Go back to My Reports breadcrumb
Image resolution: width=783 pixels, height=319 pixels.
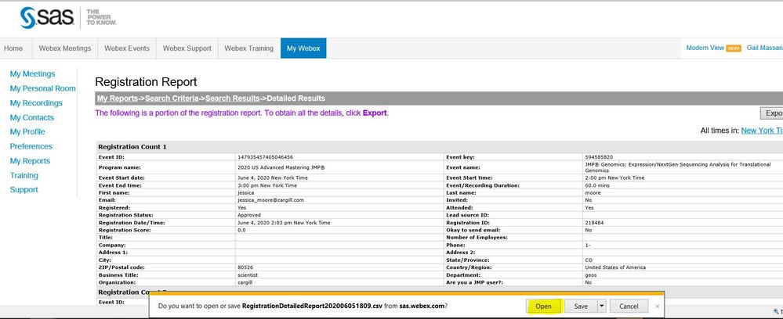pyautogui.click(x=118, y=99)
